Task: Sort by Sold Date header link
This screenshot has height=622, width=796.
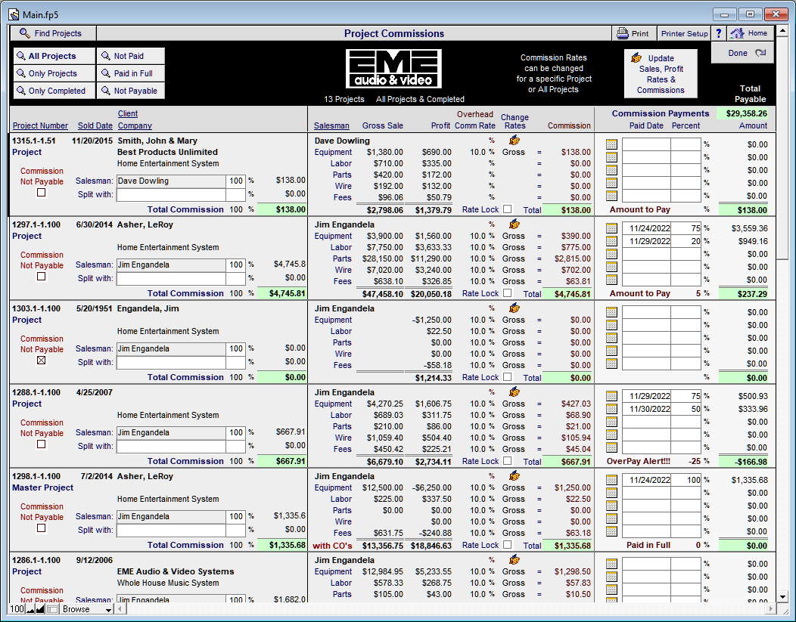Action: [x=95, y=125]
